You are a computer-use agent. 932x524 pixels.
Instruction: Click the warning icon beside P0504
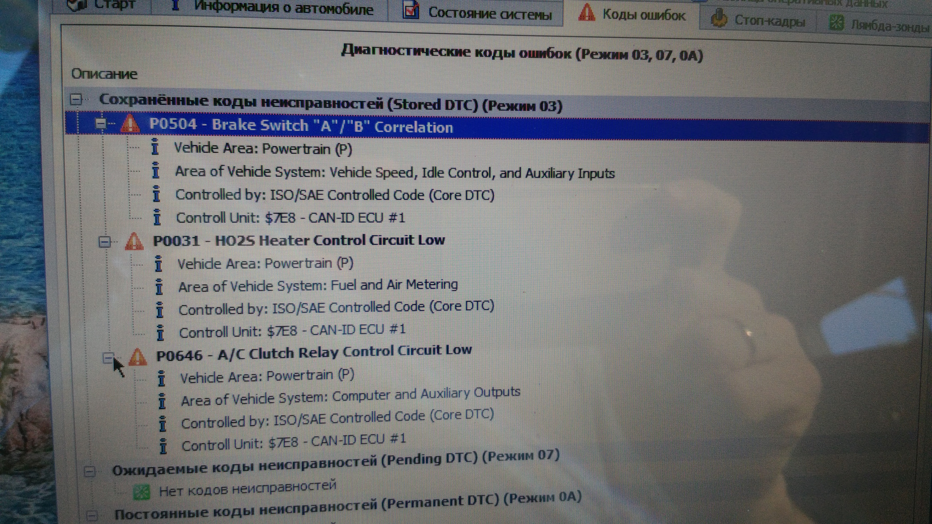(x=130, y=123)
